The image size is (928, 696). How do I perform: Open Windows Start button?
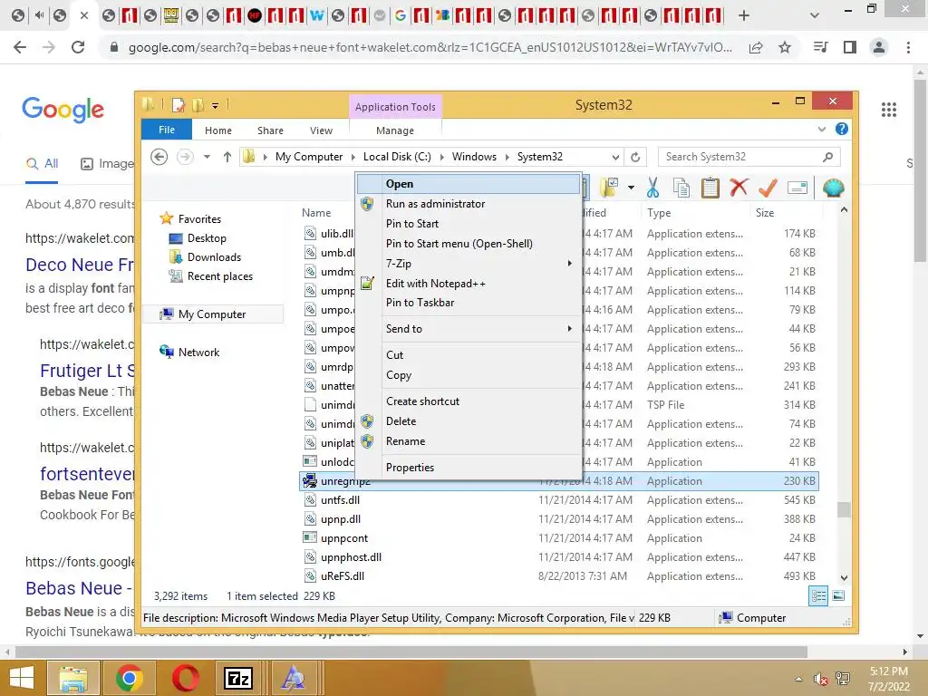[22, 678]
